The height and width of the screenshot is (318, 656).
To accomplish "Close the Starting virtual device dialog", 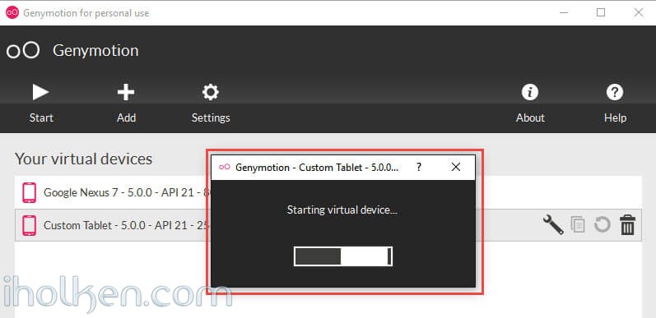I will pos(456,167).
